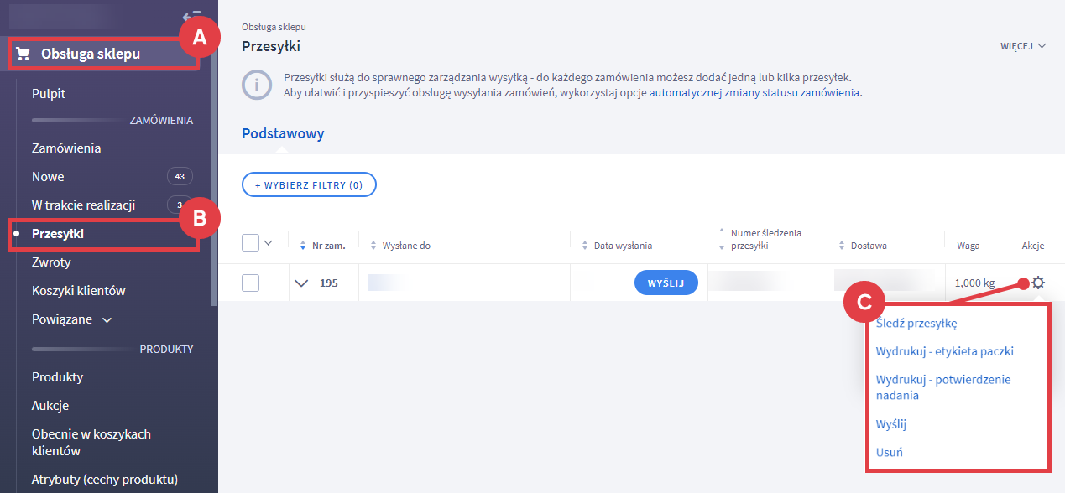Screen dimensions: 1065x493
Task: Open Produkty in sidebar
Action: (x=57, y=377)
